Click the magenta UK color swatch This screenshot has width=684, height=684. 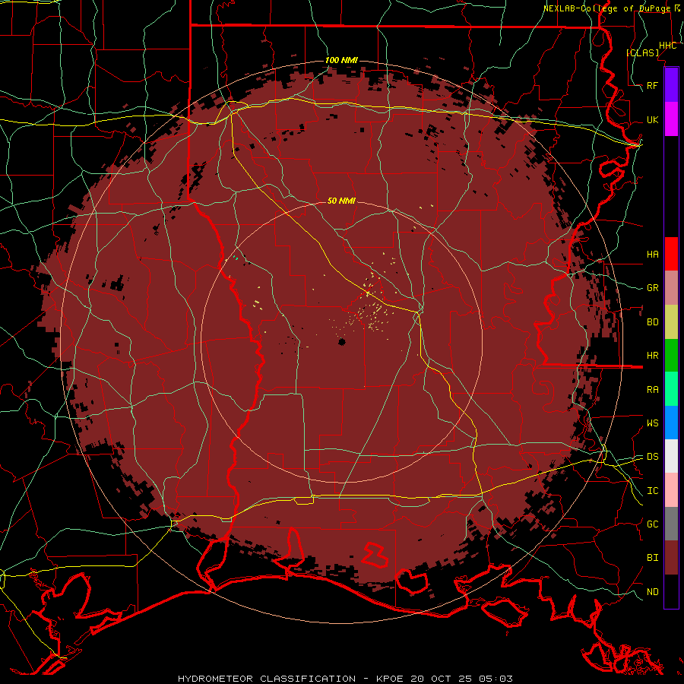pyautogui.click(x=671, y=119)
